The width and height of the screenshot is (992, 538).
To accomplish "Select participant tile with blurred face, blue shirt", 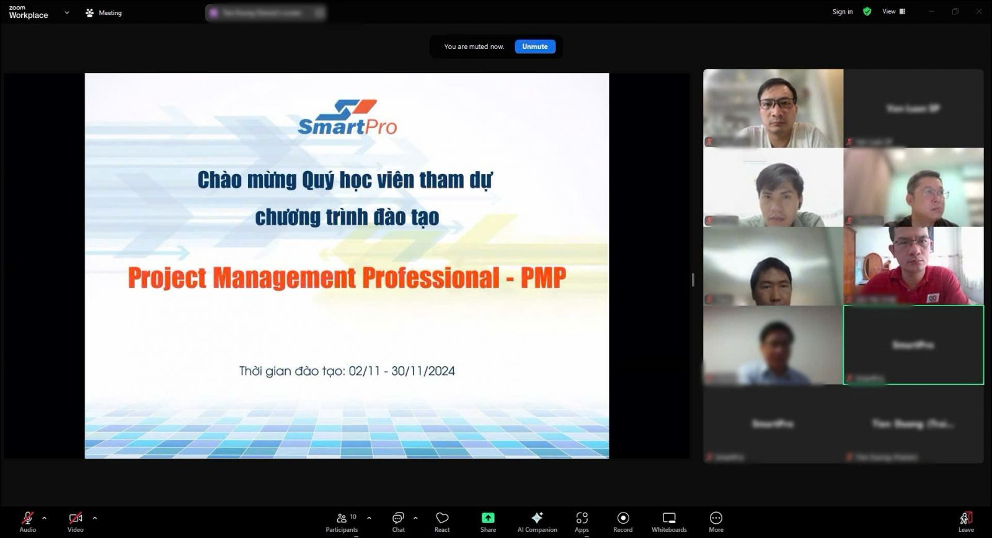I will (x=773, y=345).
